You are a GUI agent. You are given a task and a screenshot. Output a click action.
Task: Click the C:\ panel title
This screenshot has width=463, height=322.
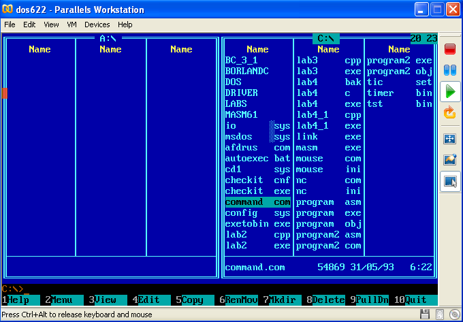pos(326,38)
